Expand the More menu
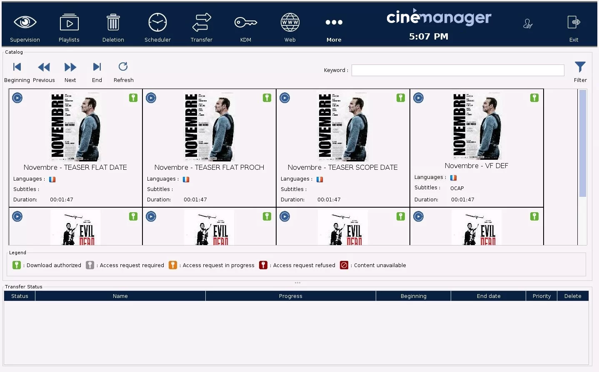Screen dimensions: 599x372 [x=334, y=22]
